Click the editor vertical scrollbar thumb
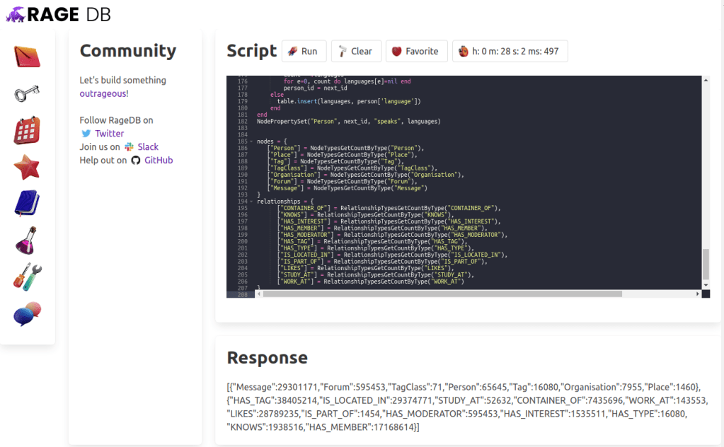The width and height of the screenshot is (724, 447). click(705, 264)
